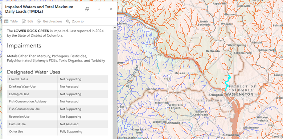
Task: Click the Bailey's Crossroads map label
Action: click(201, 113)
